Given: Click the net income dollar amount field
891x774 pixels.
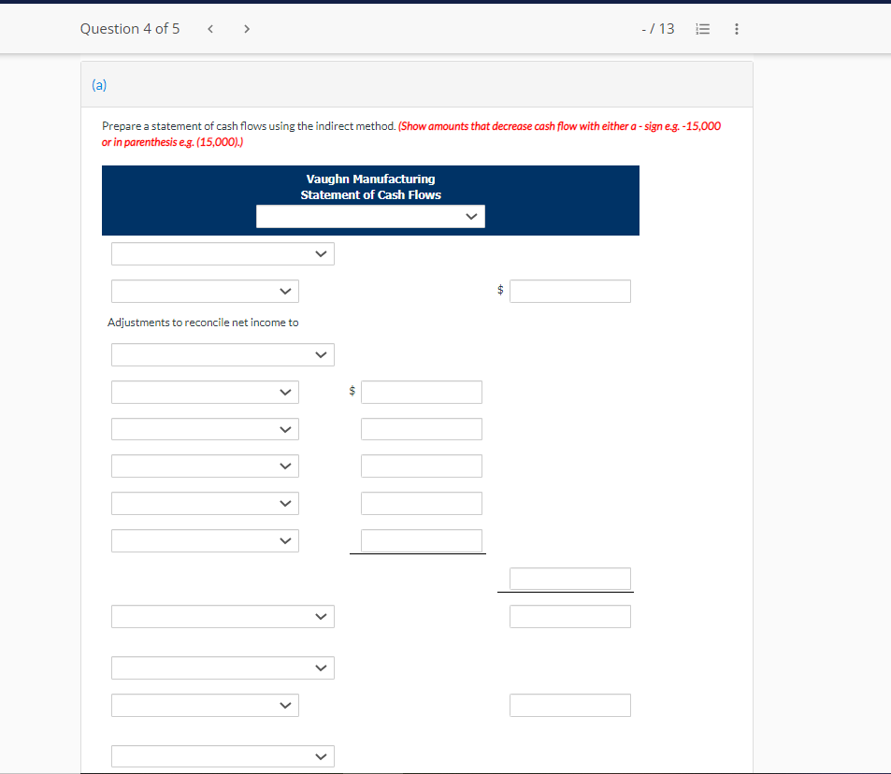Looking at the screenshot, I should click(570, 291).
